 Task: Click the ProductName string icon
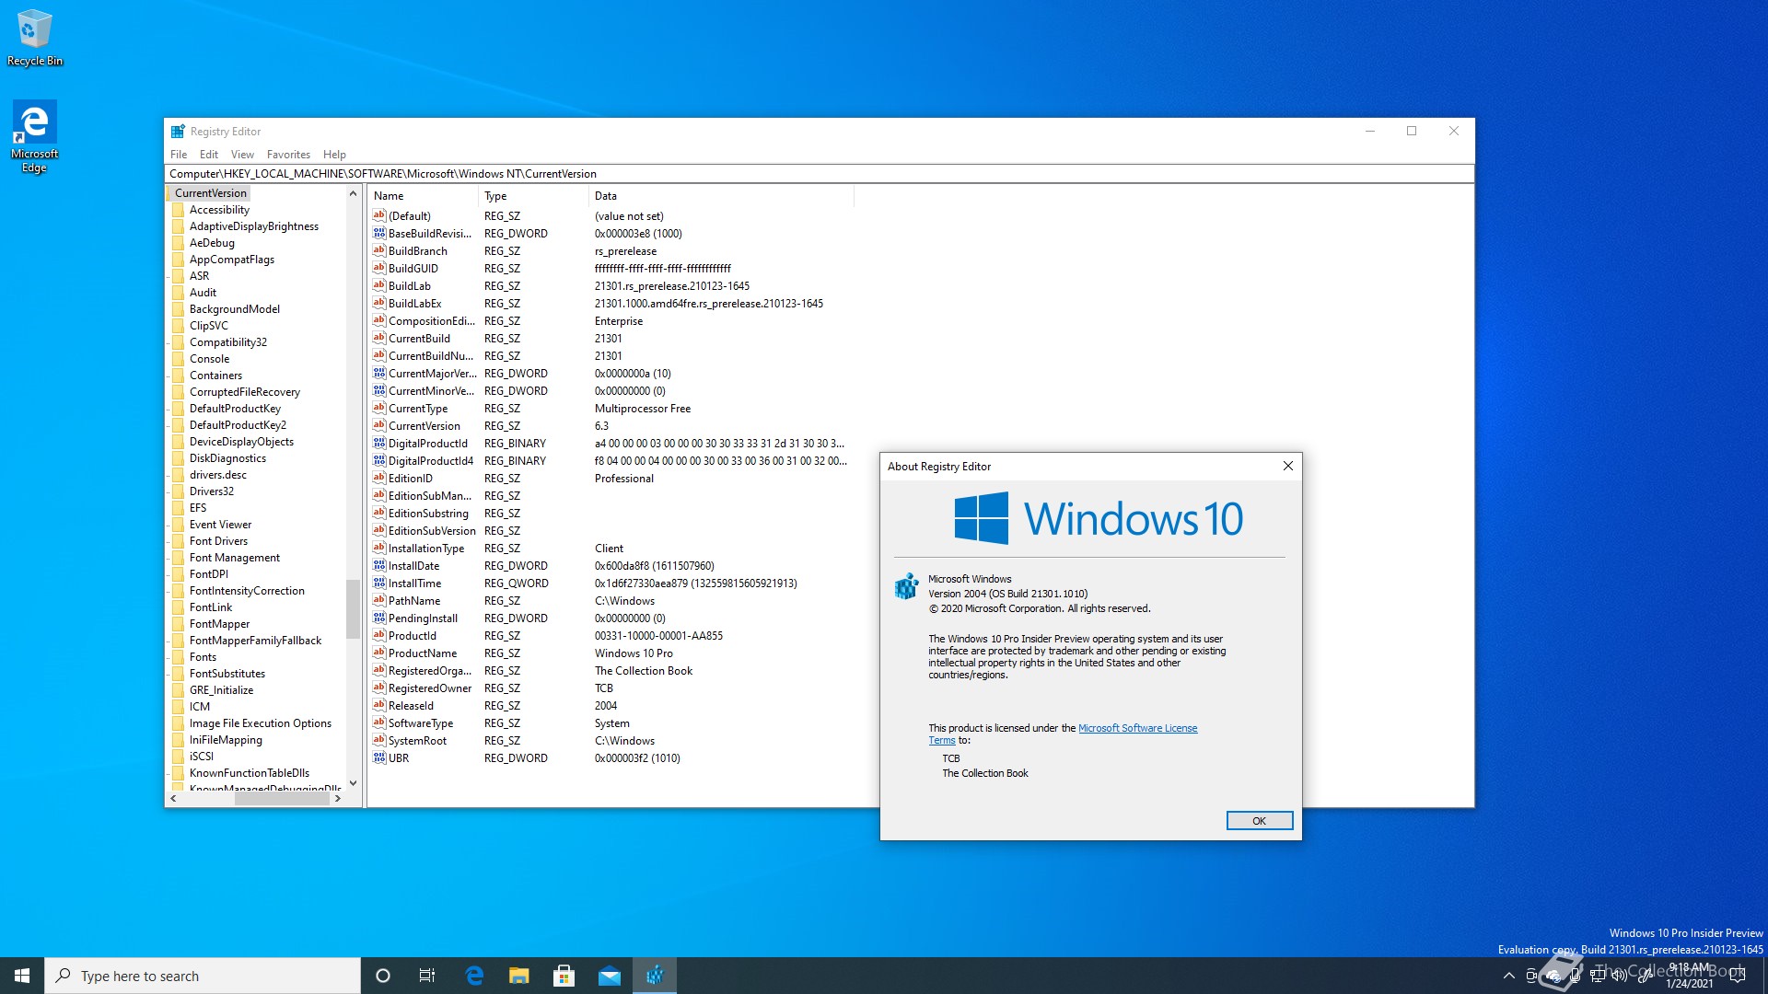click(x=378, y=653)
